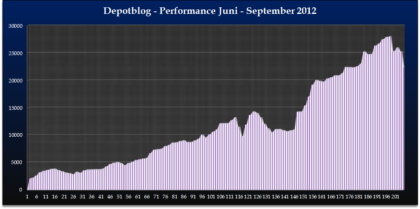
Task: Click x-axis label 151
Action: pos(303,196)
